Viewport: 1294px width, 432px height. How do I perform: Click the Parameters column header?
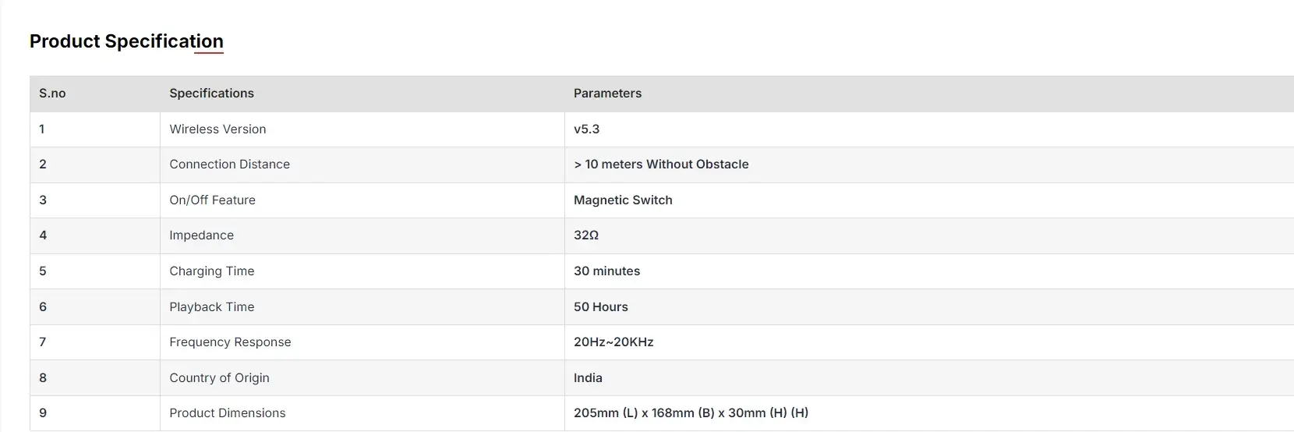click(x=608, y=94)
